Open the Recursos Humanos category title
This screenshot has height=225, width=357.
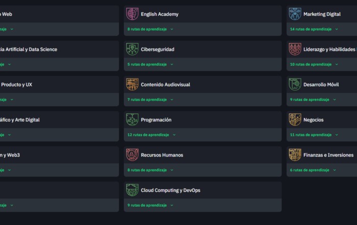click(162, 155)
